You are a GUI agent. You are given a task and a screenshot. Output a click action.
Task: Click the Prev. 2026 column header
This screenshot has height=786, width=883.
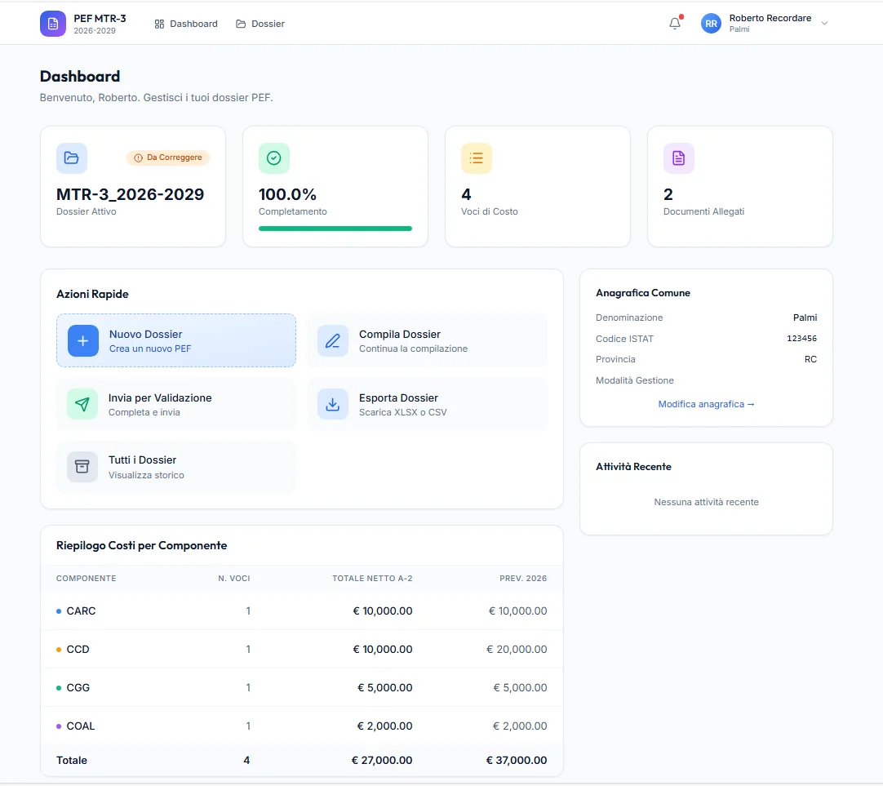pyautogui.click(x=523, y=578)
